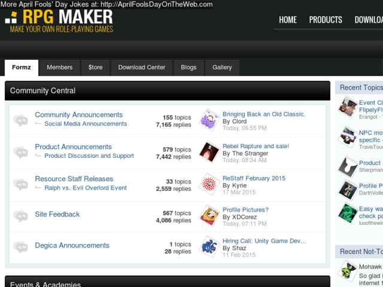
Task: Open Clord's avatar thumbnail
Action: tap(209, 120)
